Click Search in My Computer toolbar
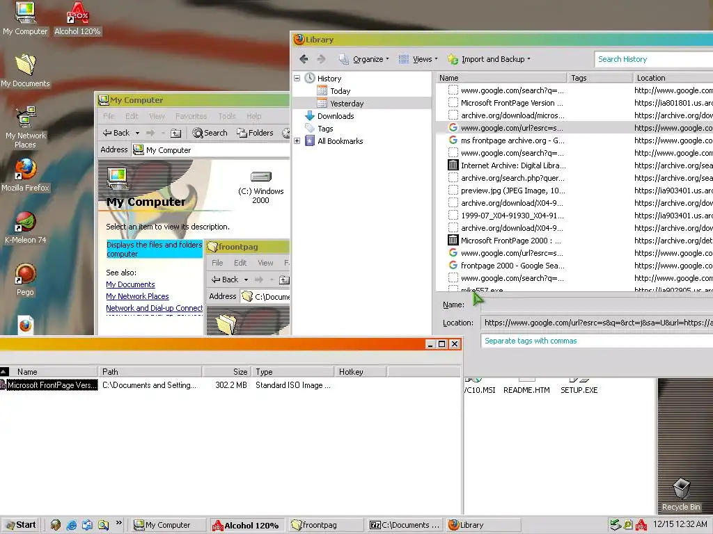 click(x=210, y=133)
